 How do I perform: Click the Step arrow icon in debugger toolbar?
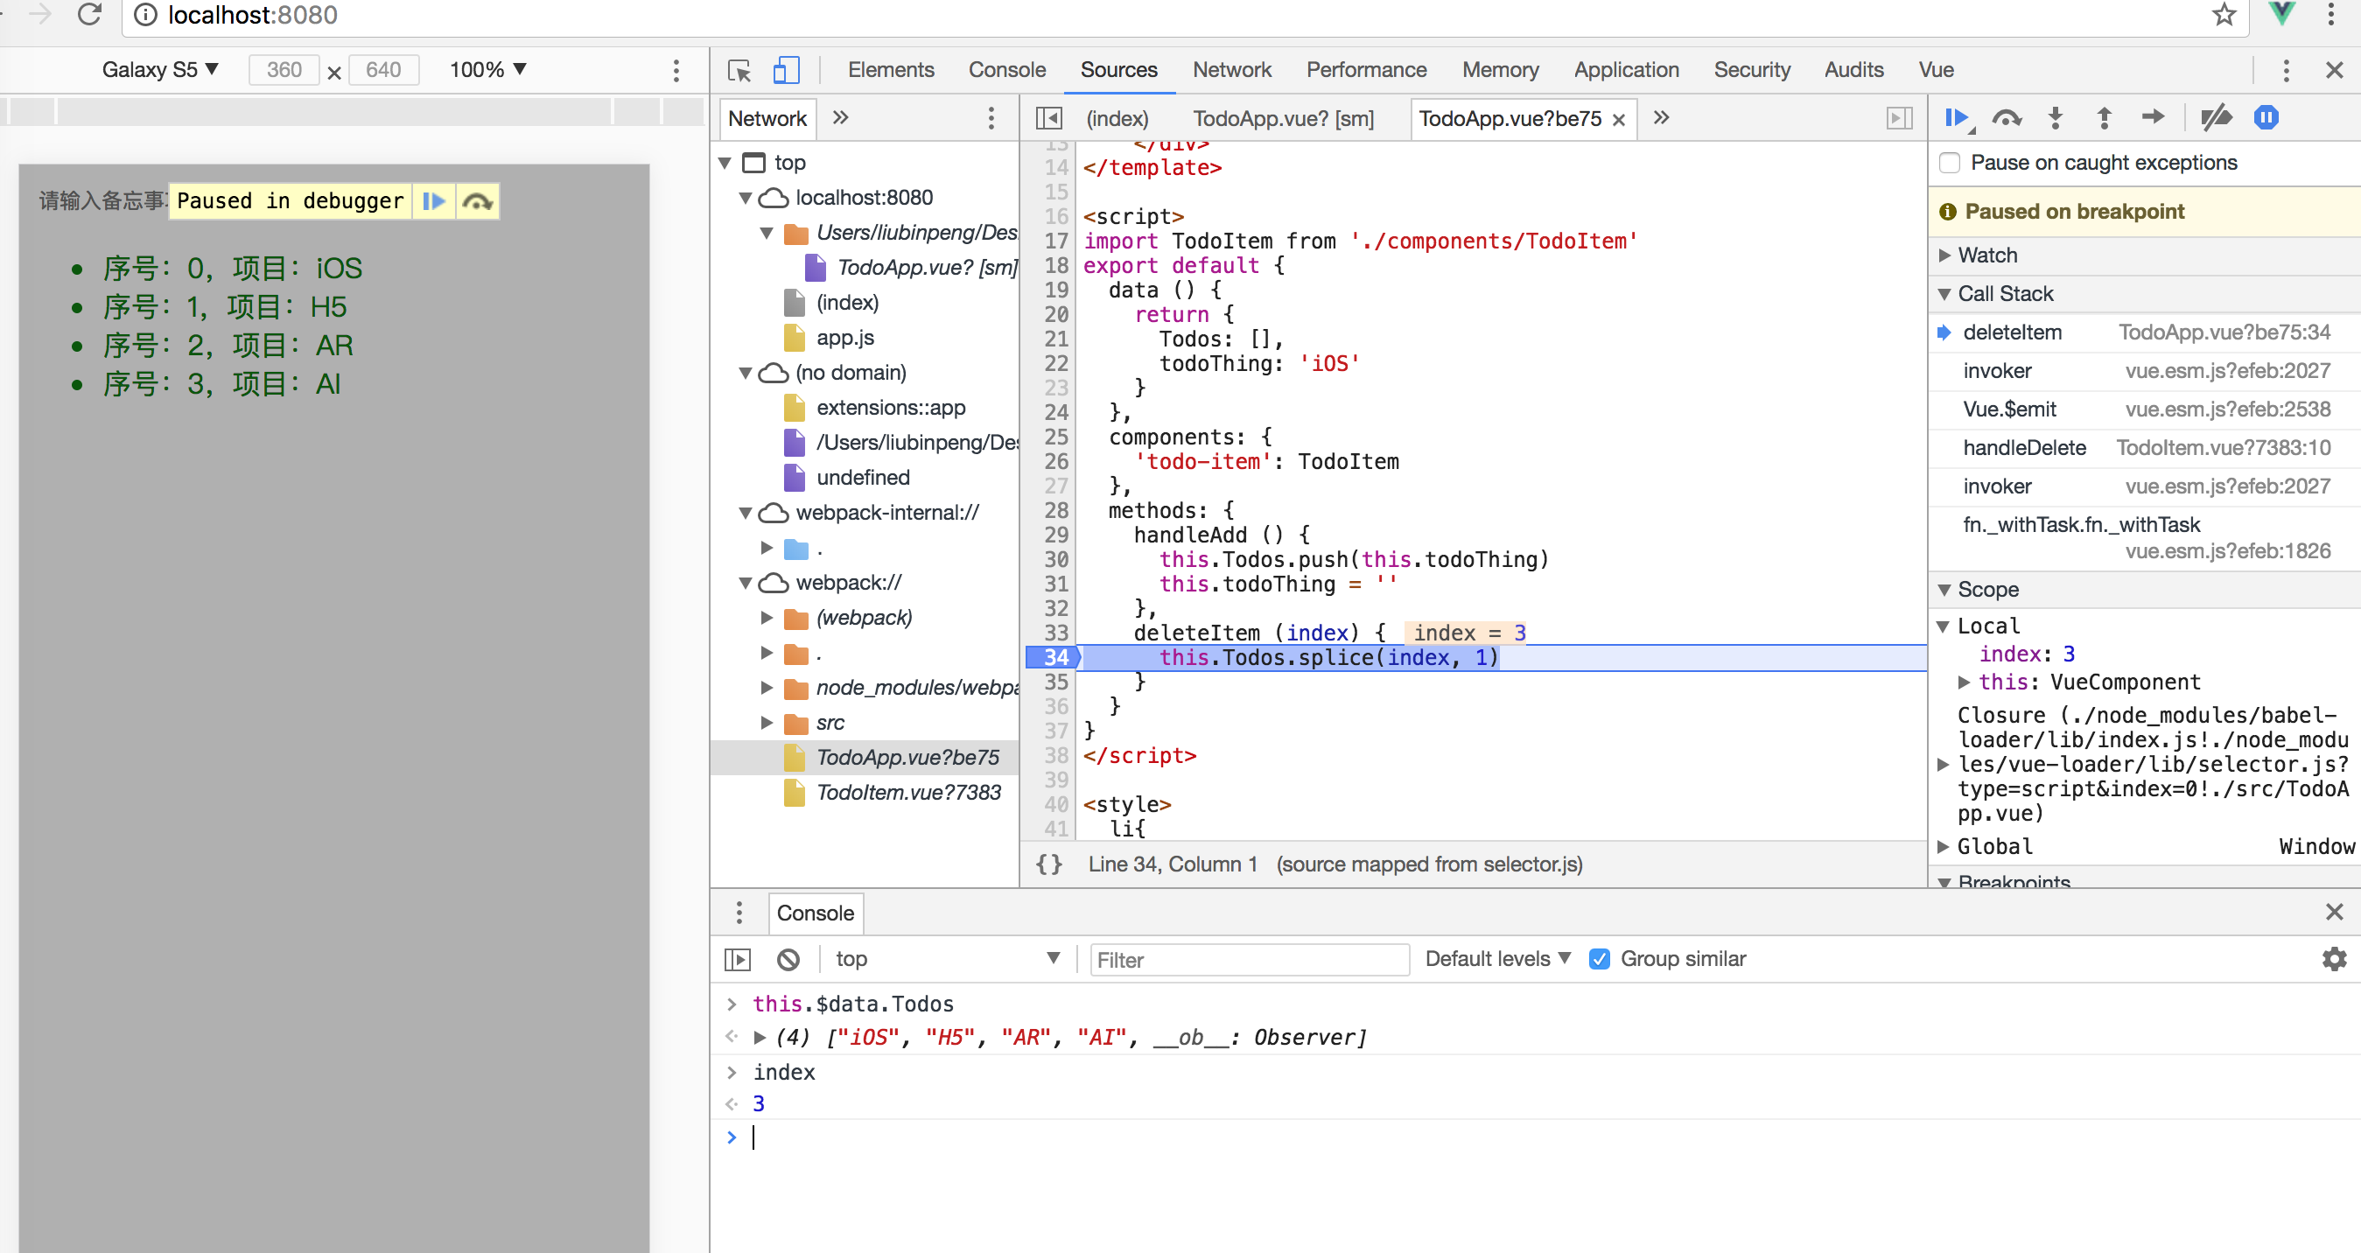tap(2153, 116)
